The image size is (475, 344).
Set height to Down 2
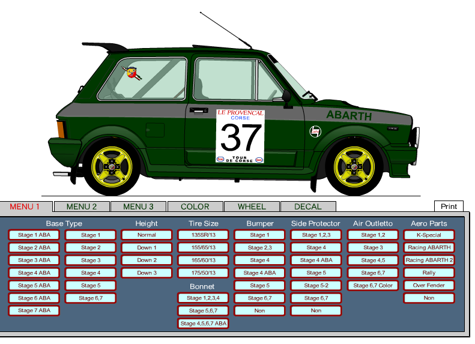coord(147,260)
